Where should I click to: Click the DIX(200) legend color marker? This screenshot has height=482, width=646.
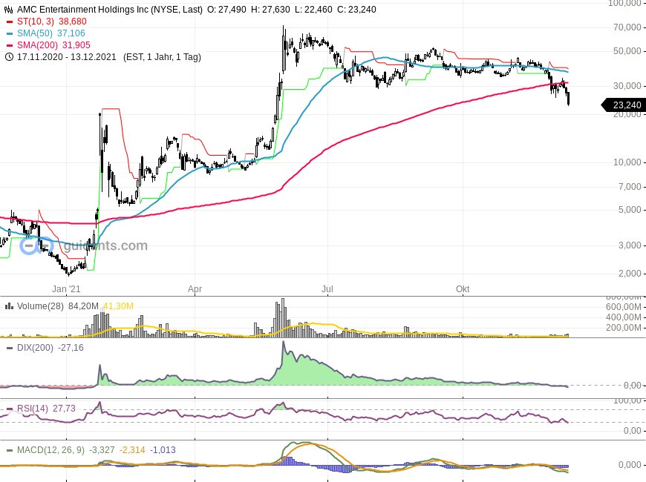pyautogui.click(x=10, y=348)
